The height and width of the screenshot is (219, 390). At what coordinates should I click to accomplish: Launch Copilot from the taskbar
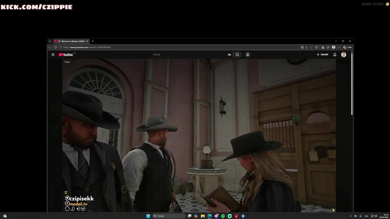tap(196, 216)
